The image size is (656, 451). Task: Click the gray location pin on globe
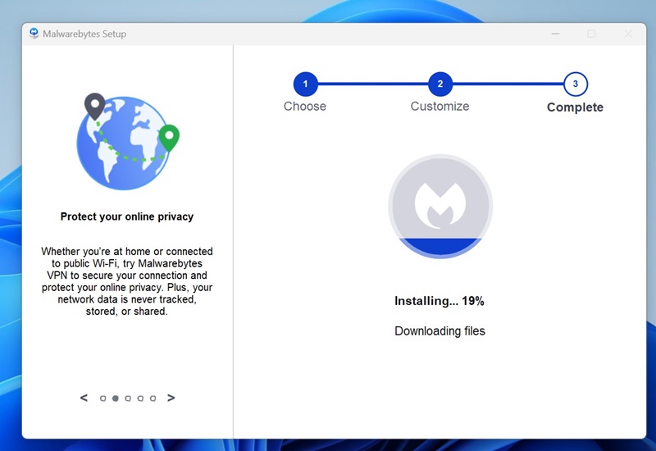pyautogui.click(x=94, y=105)
